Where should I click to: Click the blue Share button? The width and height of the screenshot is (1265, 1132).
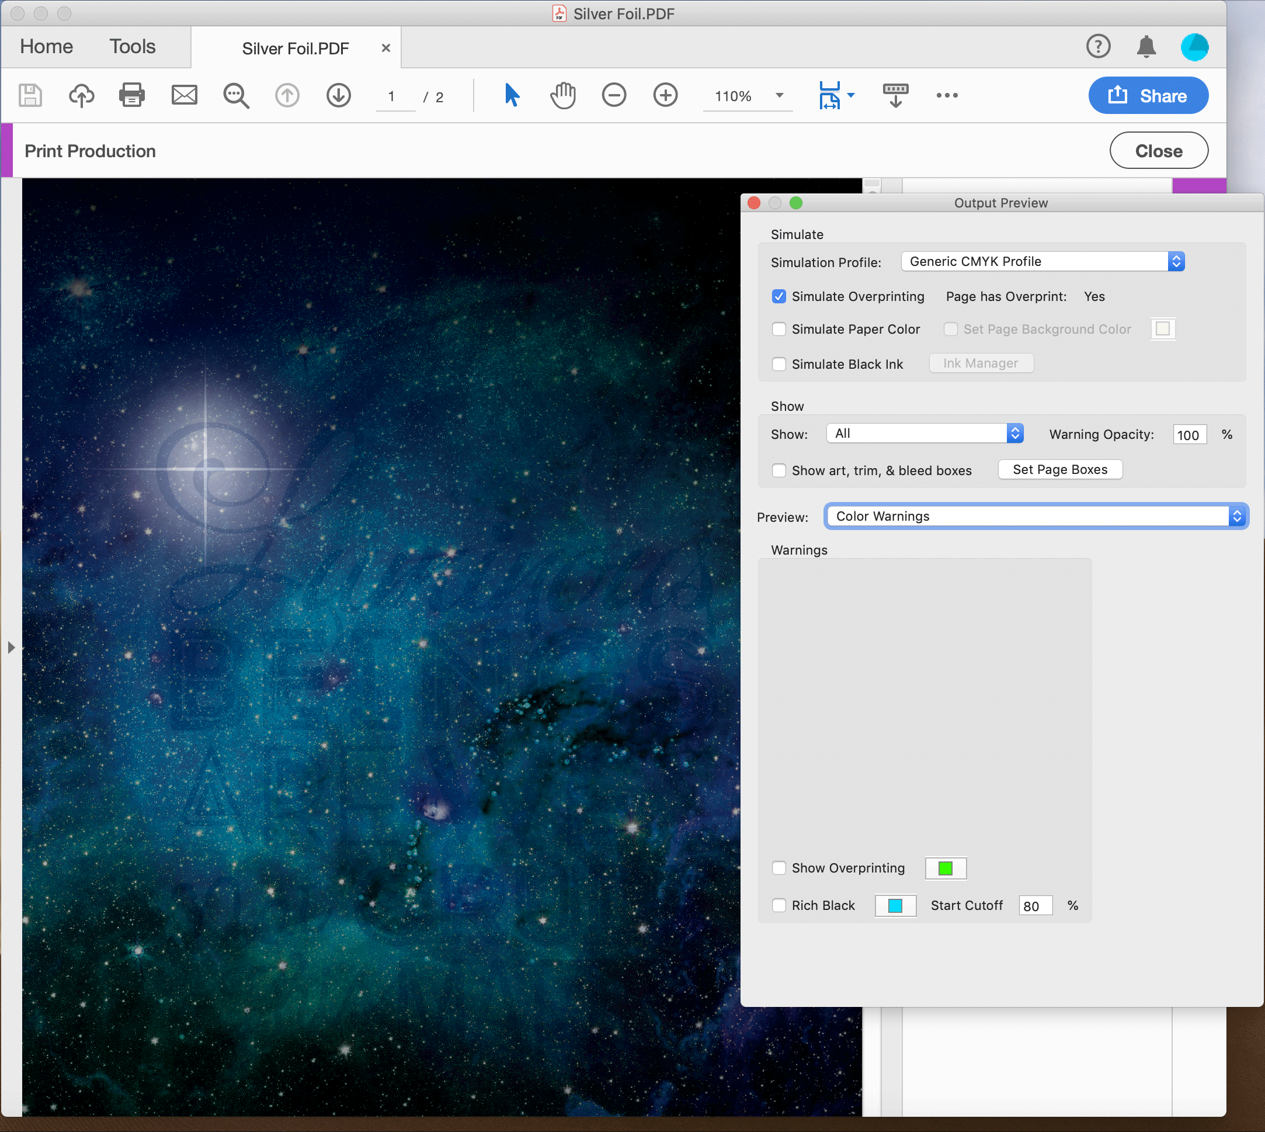point(1148,96)
